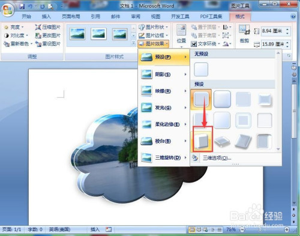The height and width of the screenshot is (236, 300).
Task: Click Change Picture (更改图片)
Action: coord(47,35)
